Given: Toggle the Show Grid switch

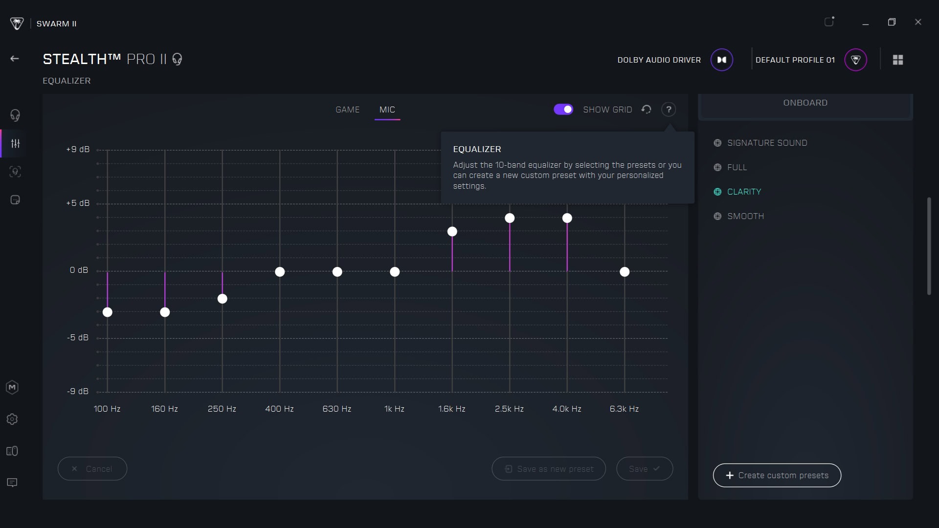Looking at the screenshot, I should (x=563, y=110).
